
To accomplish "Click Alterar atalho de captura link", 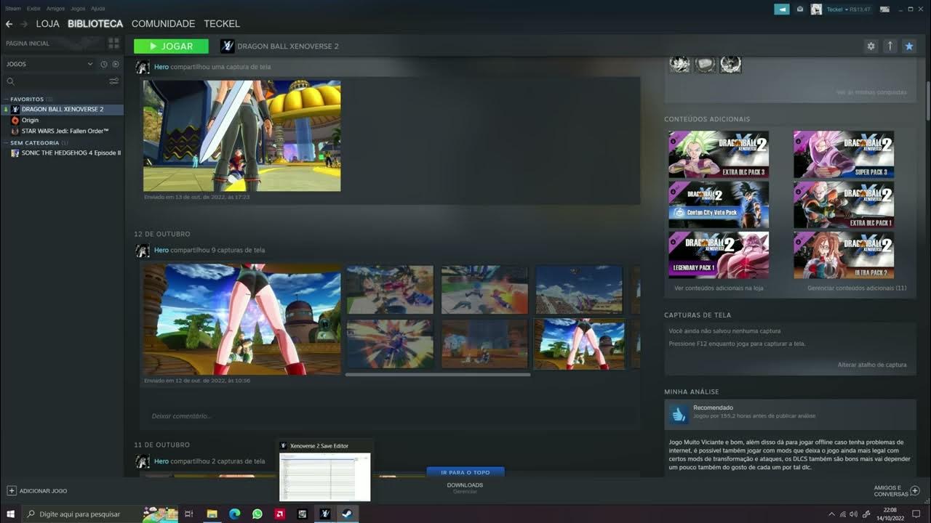I will tap(872, 365).
